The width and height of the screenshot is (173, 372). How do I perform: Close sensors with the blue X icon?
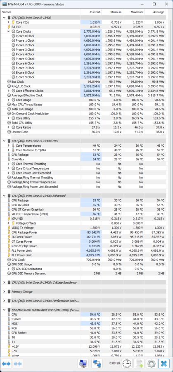coord(164,363)
